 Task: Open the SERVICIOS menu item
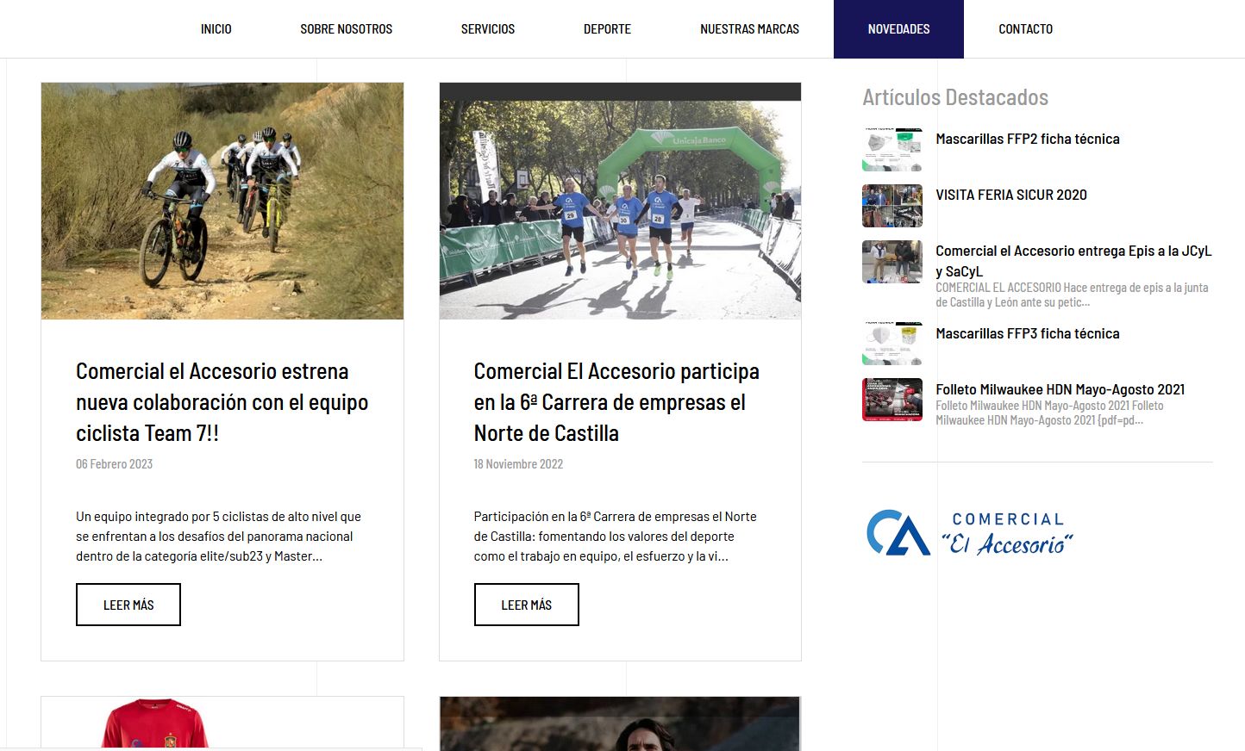tap(488, 29)
